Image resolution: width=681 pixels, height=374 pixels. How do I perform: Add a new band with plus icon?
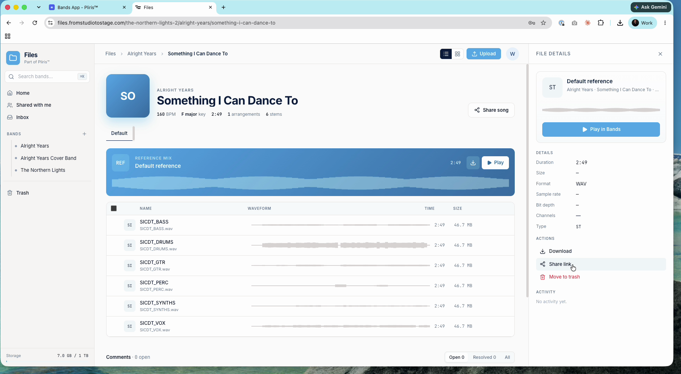point(84,134)
